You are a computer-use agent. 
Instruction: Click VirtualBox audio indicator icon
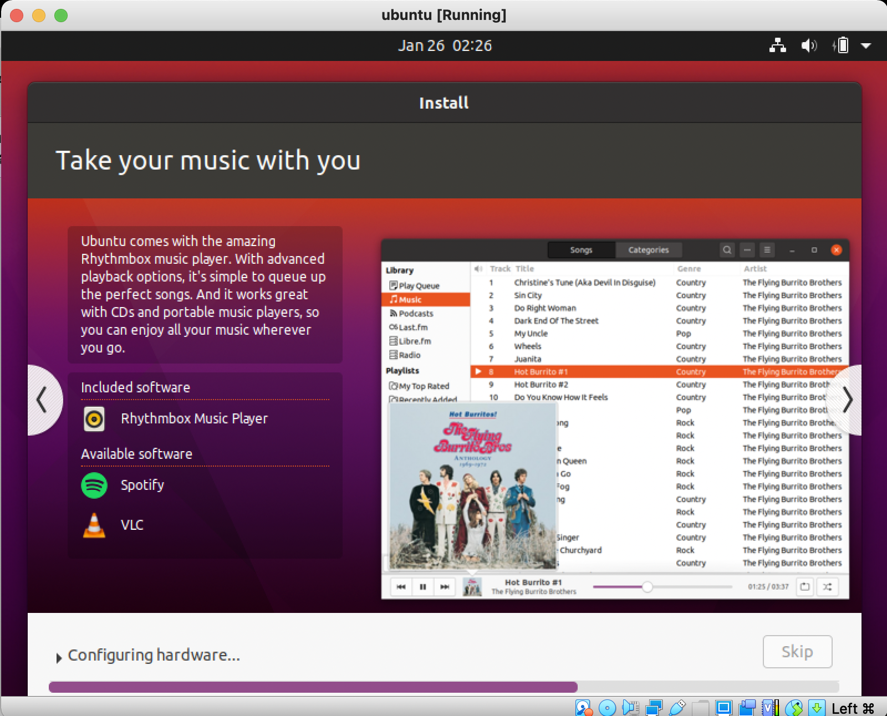631,708
